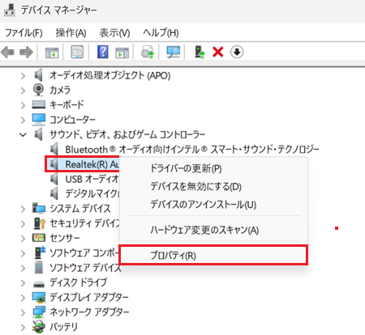365x335 pixels.
Task: Expand the カメラ tree node
Action: 23,91
